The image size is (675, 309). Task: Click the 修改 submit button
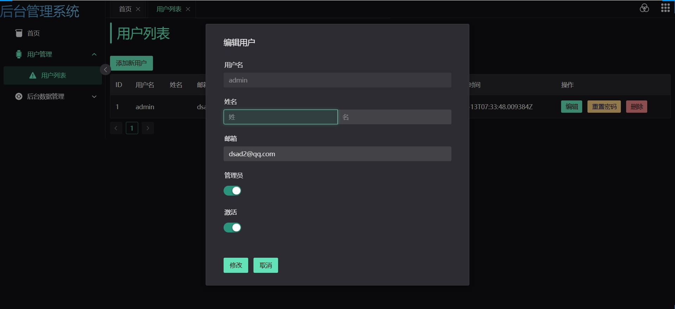[236, 265]
